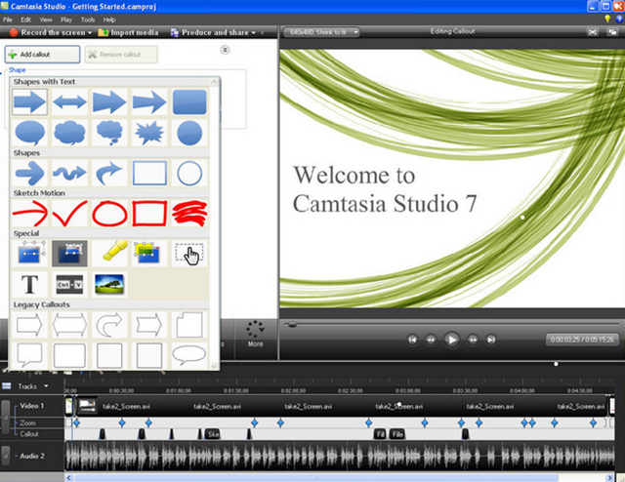The image size is (625, 482).
Task: Select the outlined circle shape
Action: tap(189, 173)
